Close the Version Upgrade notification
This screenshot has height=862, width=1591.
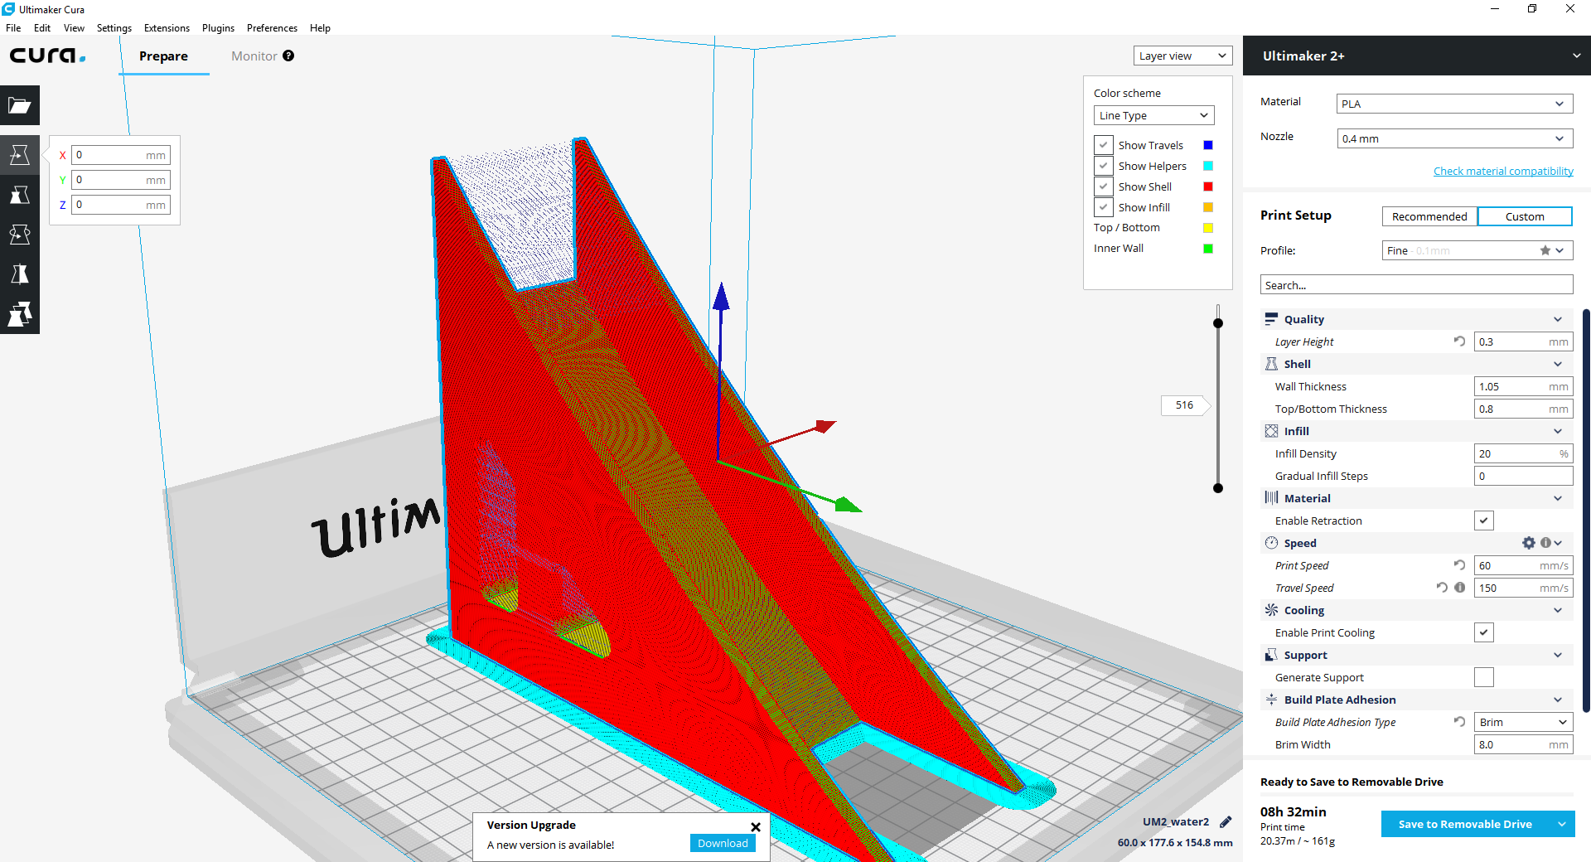click(x=756, y=826)
